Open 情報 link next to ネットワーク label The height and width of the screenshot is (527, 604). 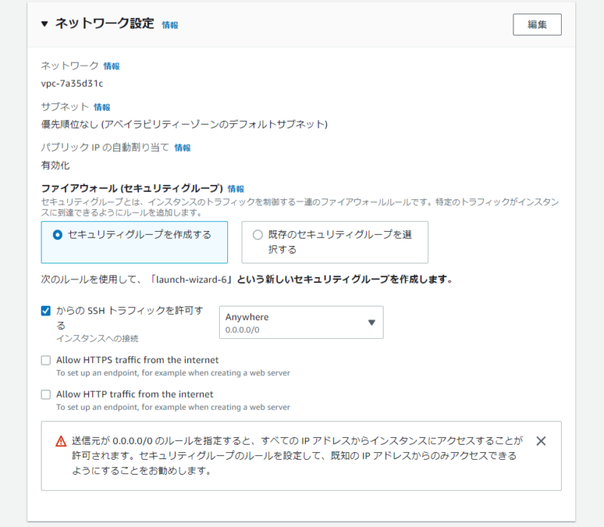(111, 66)
